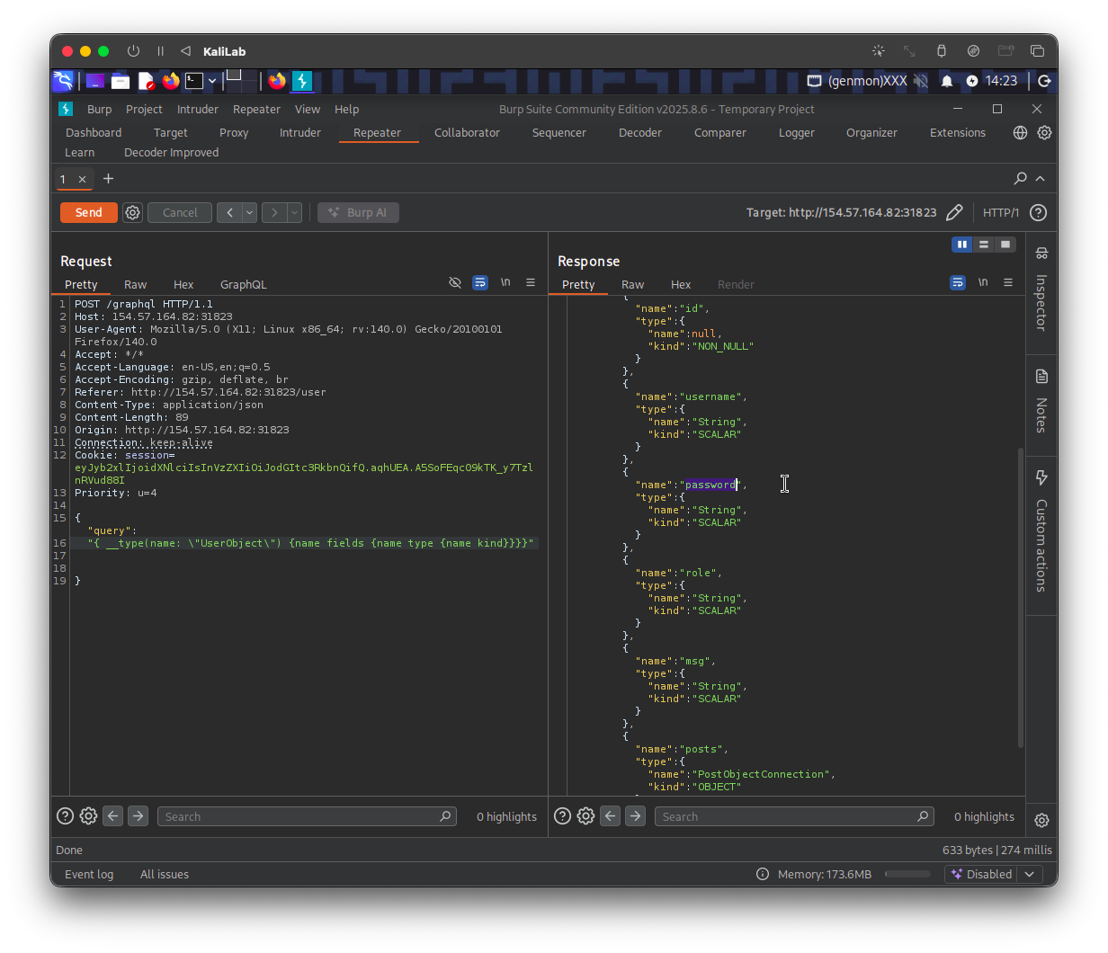Go to next Request search match
Viewport: 1108px width, 953px height.
(x=138, y=816)
